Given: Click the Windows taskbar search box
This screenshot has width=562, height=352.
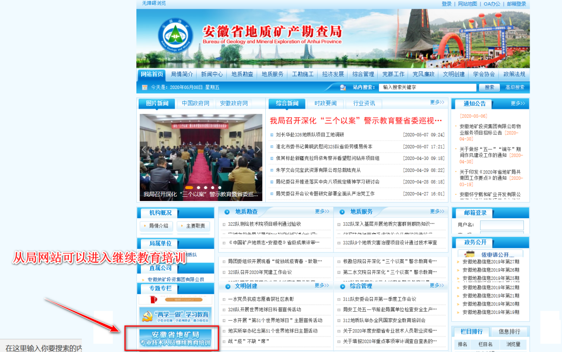Looking at the screenshot, I should pos(41,347).
